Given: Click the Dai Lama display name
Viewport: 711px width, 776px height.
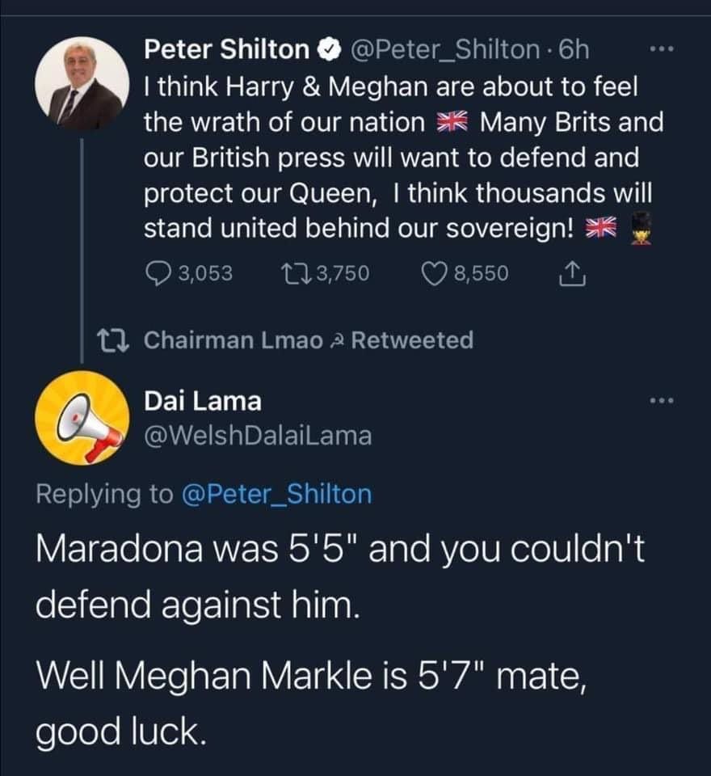Looking at the screenshot, I should tap(203, 400).
